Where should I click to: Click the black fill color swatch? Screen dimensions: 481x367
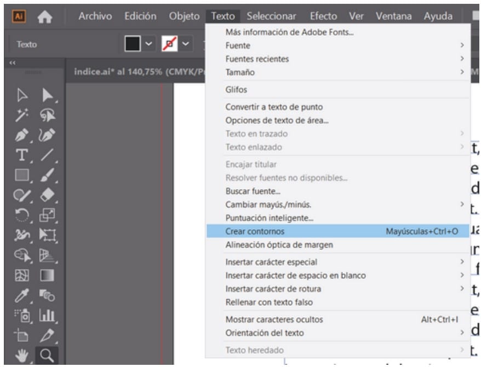click(133, 44)
